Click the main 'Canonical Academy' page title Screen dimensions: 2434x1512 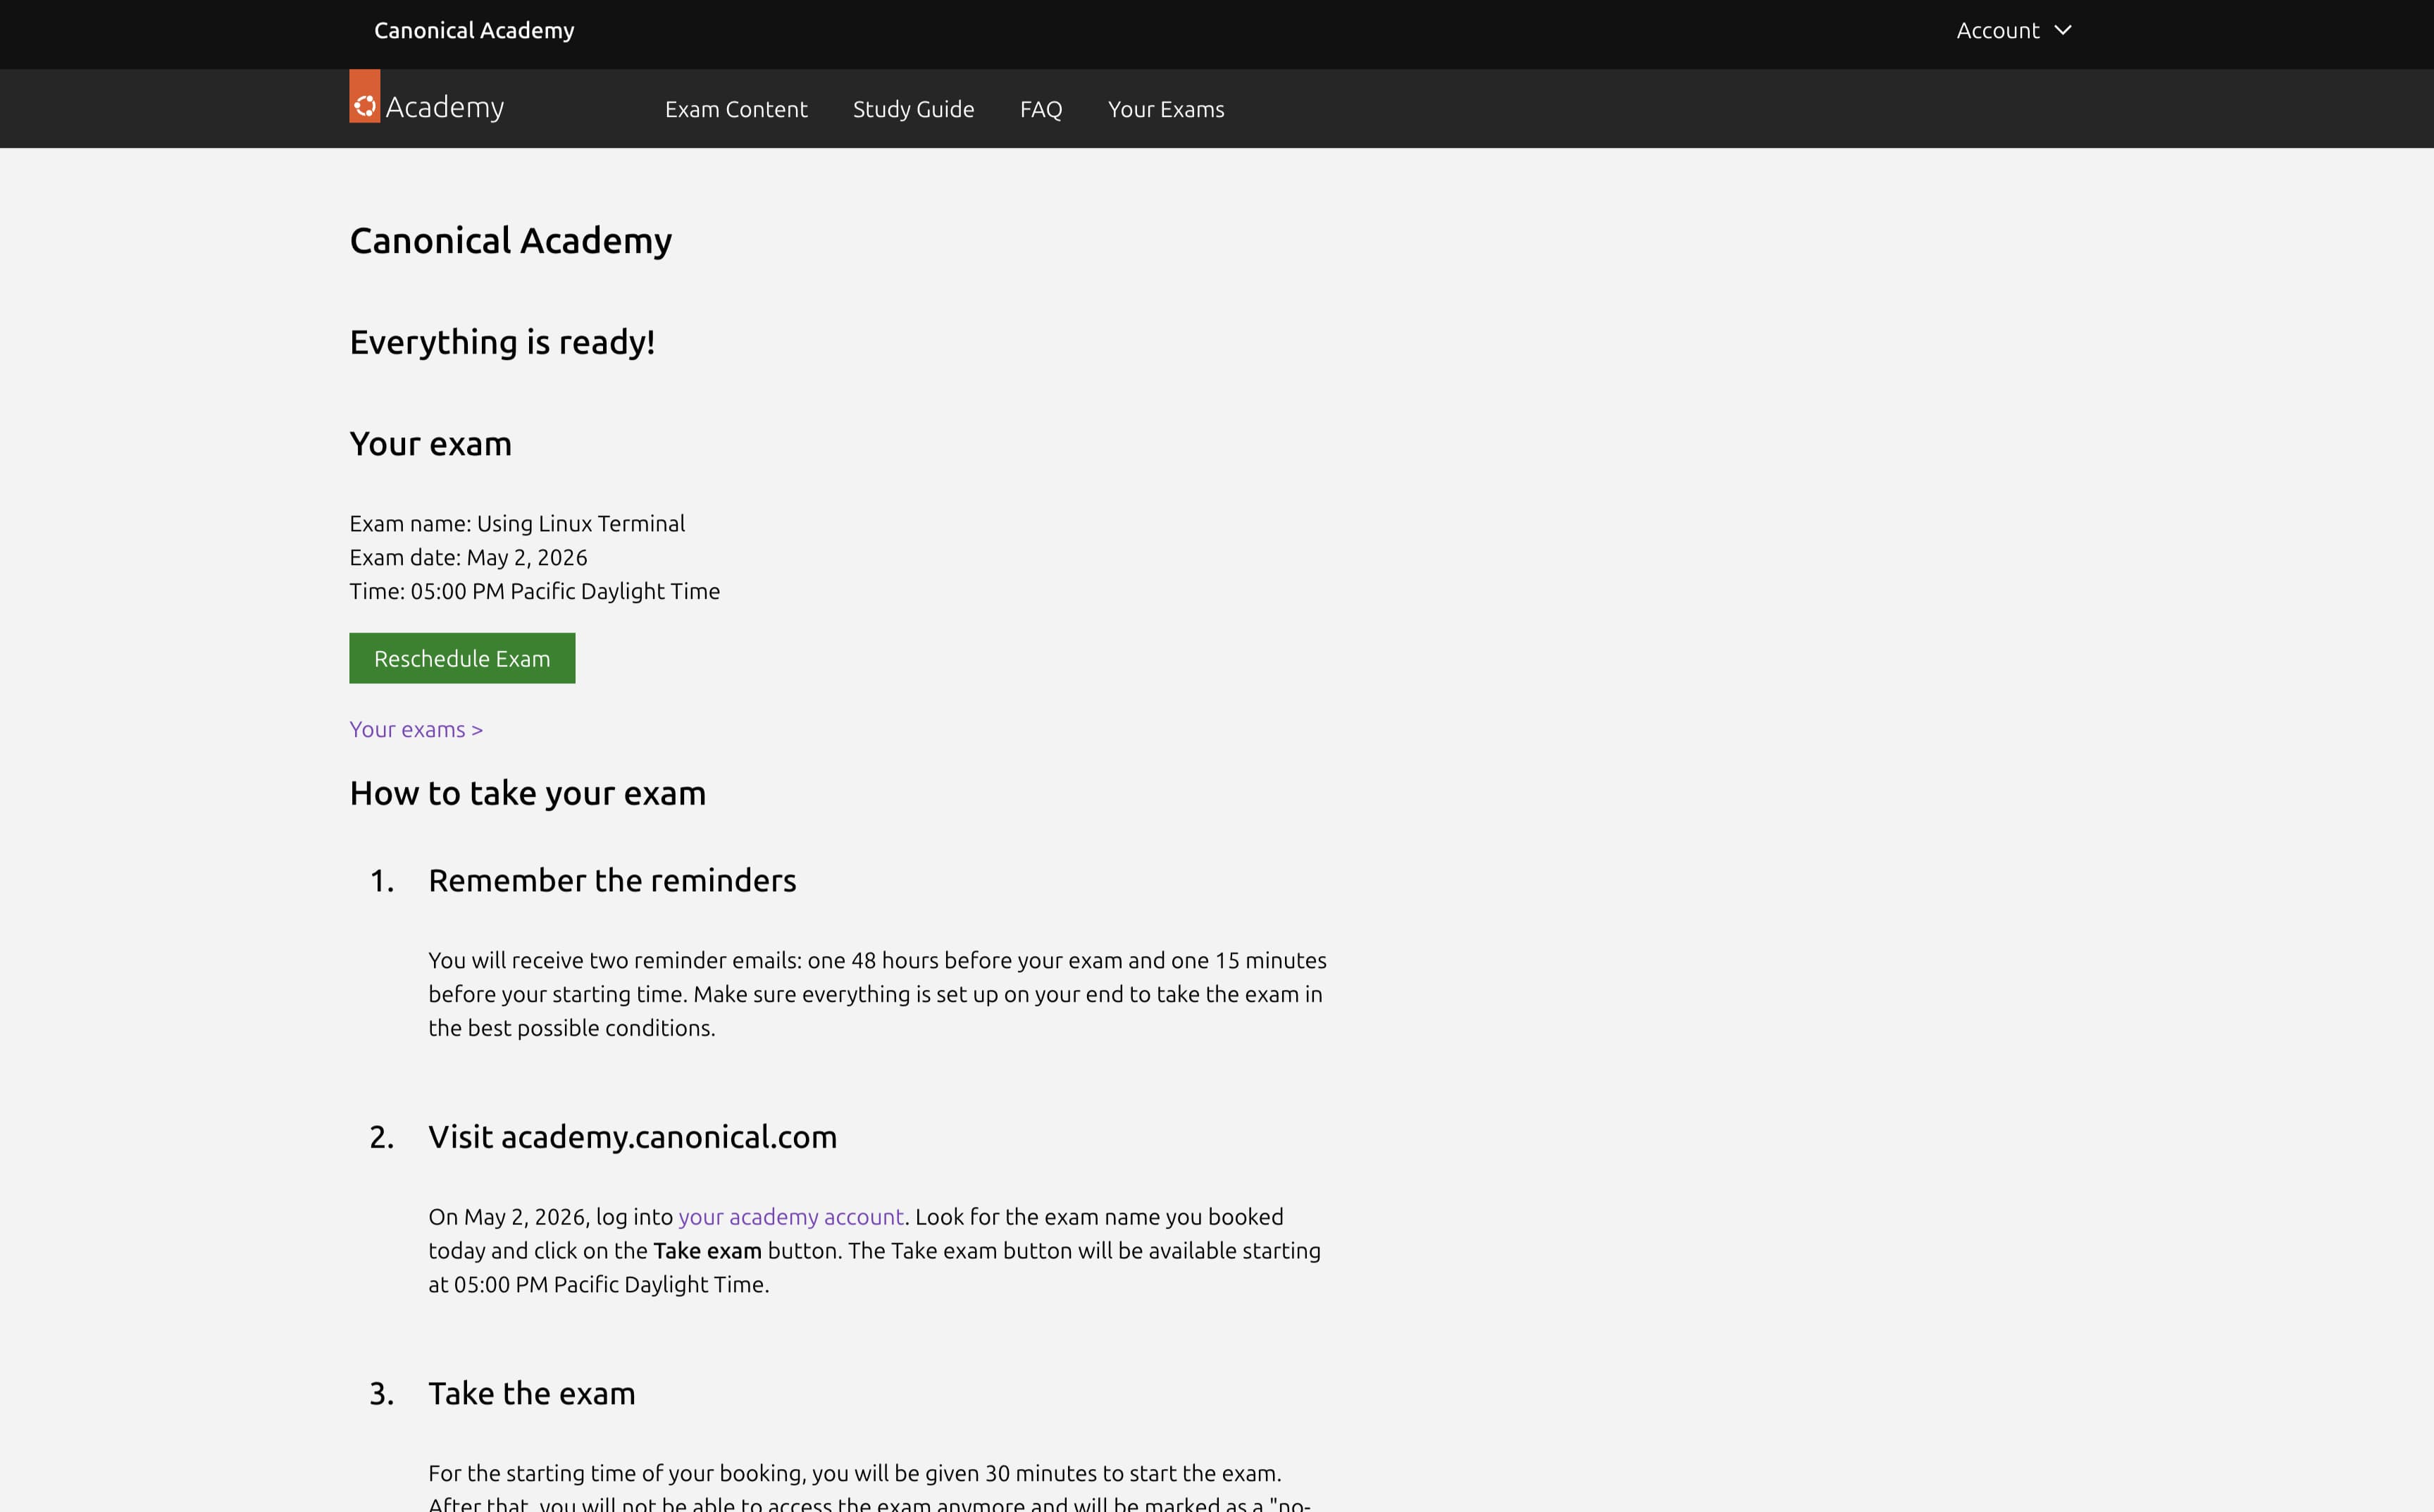(x=510, y=240)
